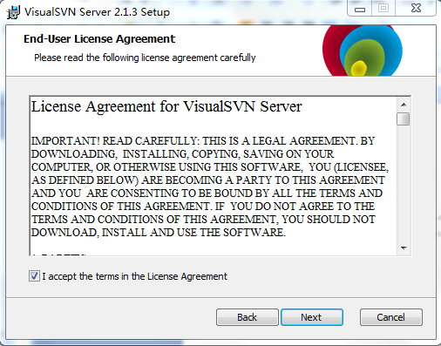The width and height of the screenshot is (441, 346).
Task: Minimize the setup window
Action: tap(360, 9)
